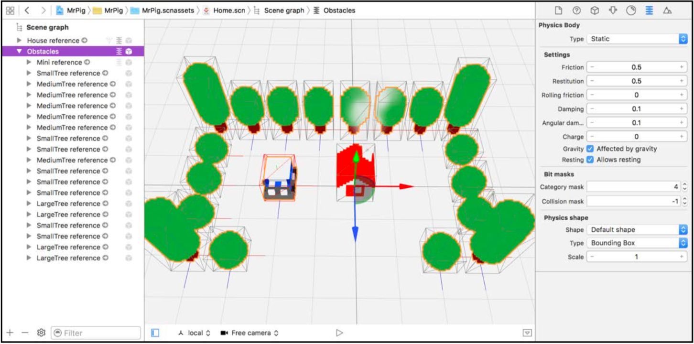The width and height of the screenshot is (694, 344).
Task: Open Physics shape Bounding Box type dropdown
Action: click(637, 243)
